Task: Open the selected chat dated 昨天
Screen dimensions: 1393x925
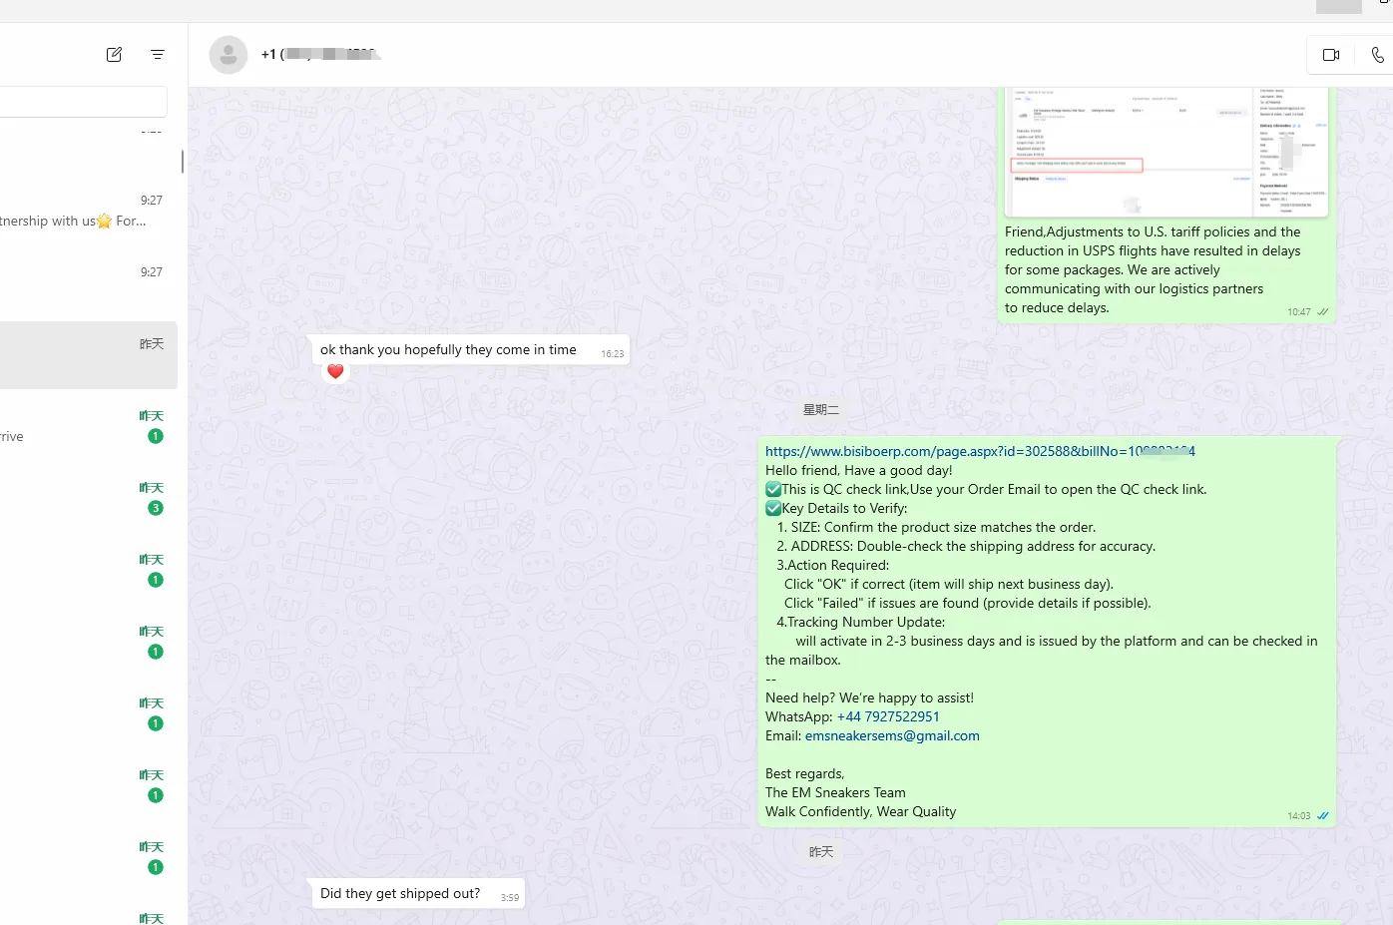Action: point(89,355)
